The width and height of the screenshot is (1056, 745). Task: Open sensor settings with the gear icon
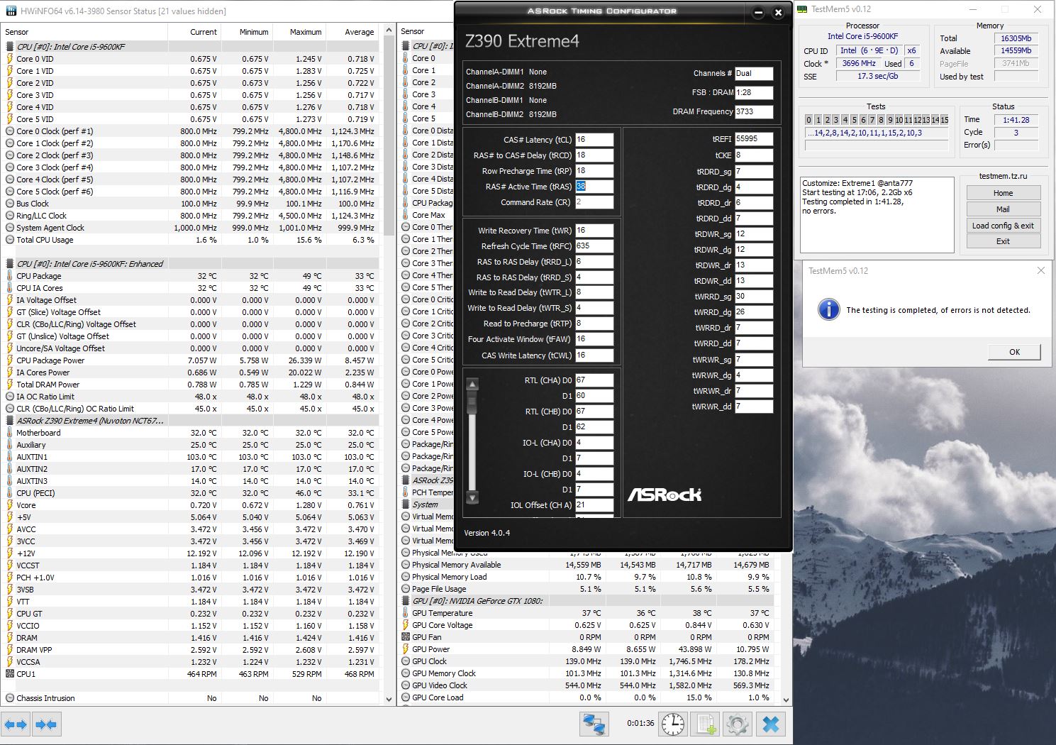(x=738, y=724)
